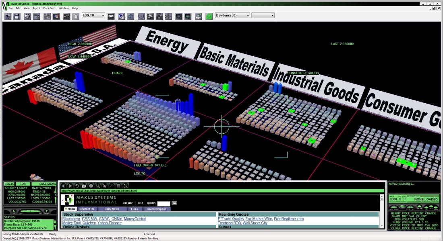Click the STATUS panel down arrow
The width and height of the screenshot is (443, 241).
point(55,227)
